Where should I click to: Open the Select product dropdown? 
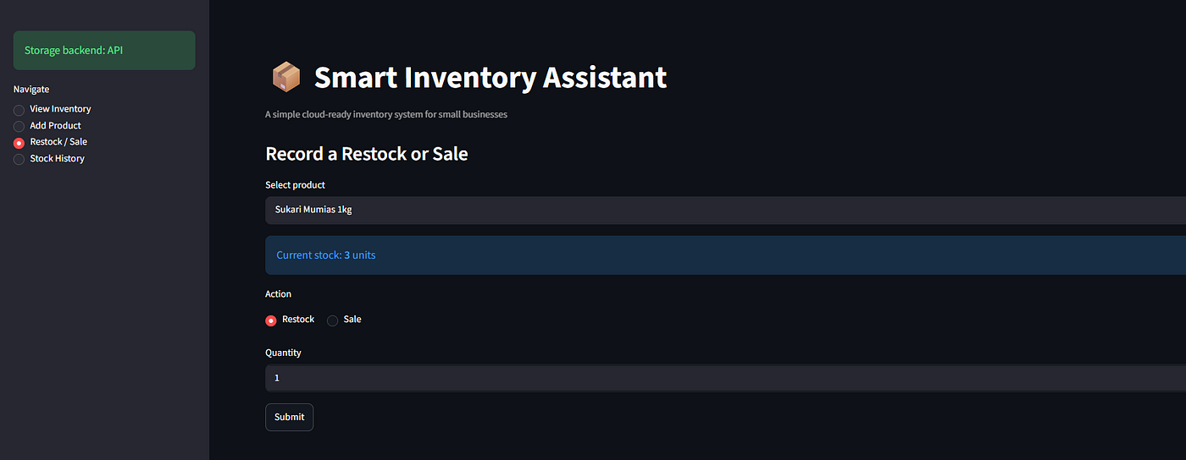coord(725,210)
